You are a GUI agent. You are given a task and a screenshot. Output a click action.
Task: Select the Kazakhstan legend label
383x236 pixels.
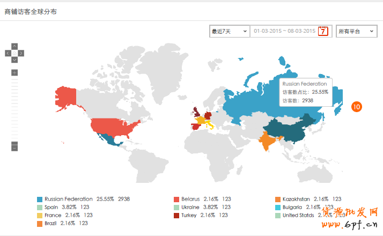(297, 198)
